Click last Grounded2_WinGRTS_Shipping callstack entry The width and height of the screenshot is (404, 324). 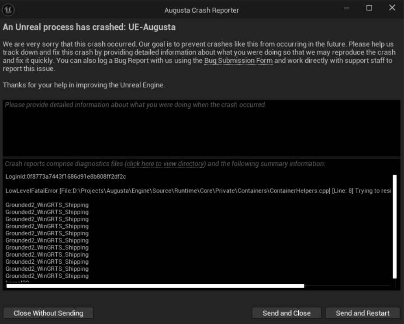(x=47, y=276)
